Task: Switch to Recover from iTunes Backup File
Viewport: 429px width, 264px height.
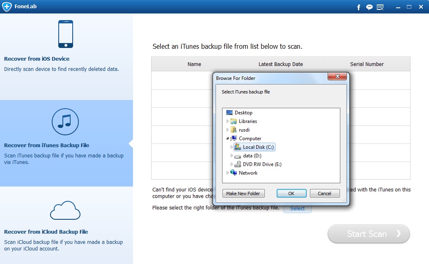Action: (67, 143)
